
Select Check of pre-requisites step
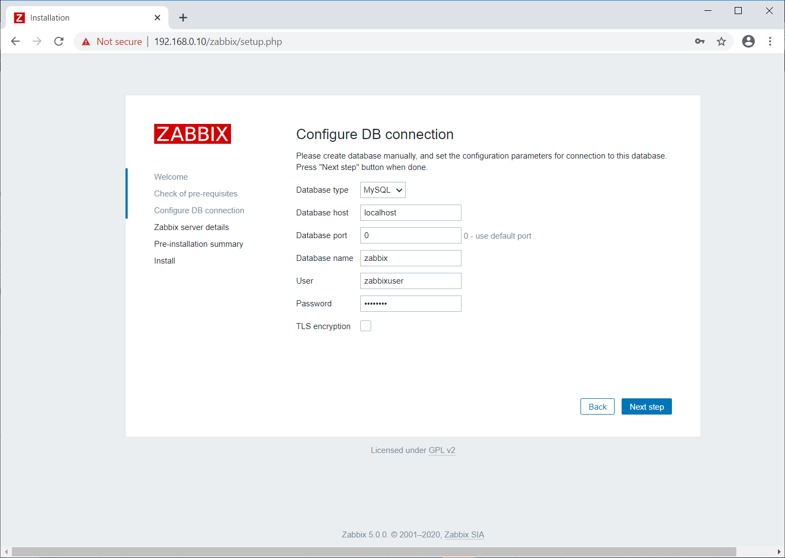[196, 194]
